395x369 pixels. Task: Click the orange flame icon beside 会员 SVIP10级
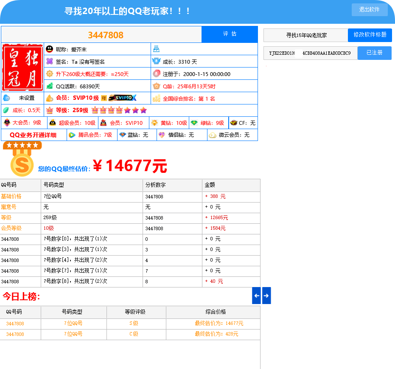(50, 98)
